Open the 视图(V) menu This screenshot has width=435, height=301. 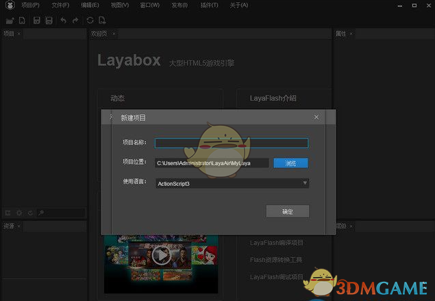point(119,5)
